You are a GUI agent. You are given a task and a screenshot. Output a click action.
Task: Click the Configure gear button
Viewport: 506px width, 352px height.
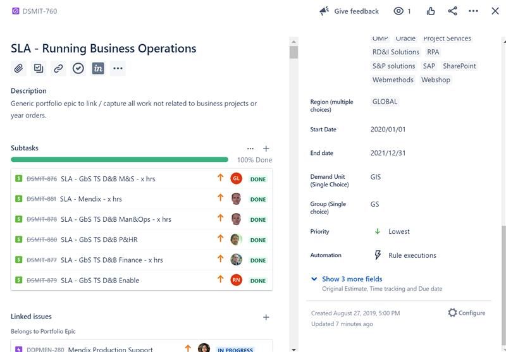pyautogui.click(x=467, y=313)
